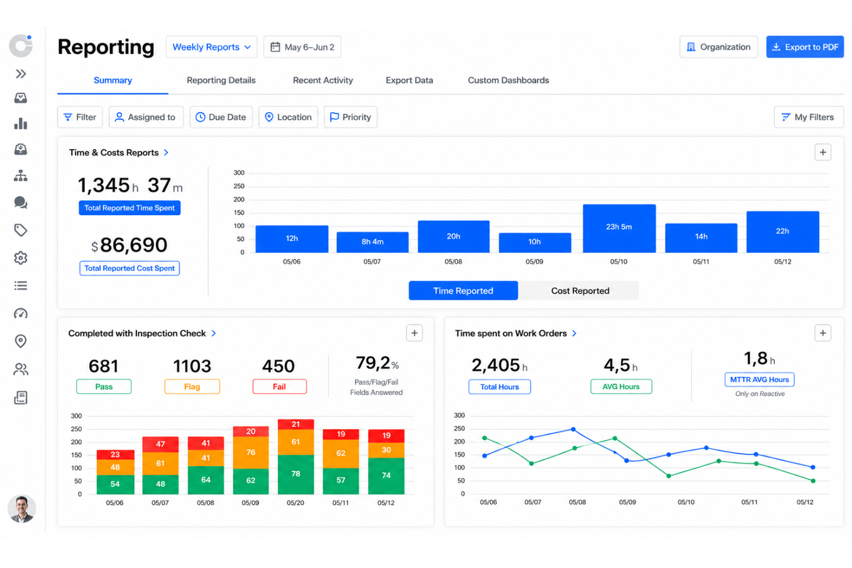Expand Time spent on Work Orders chevron
852x568 pixels.
coord(574,333)
